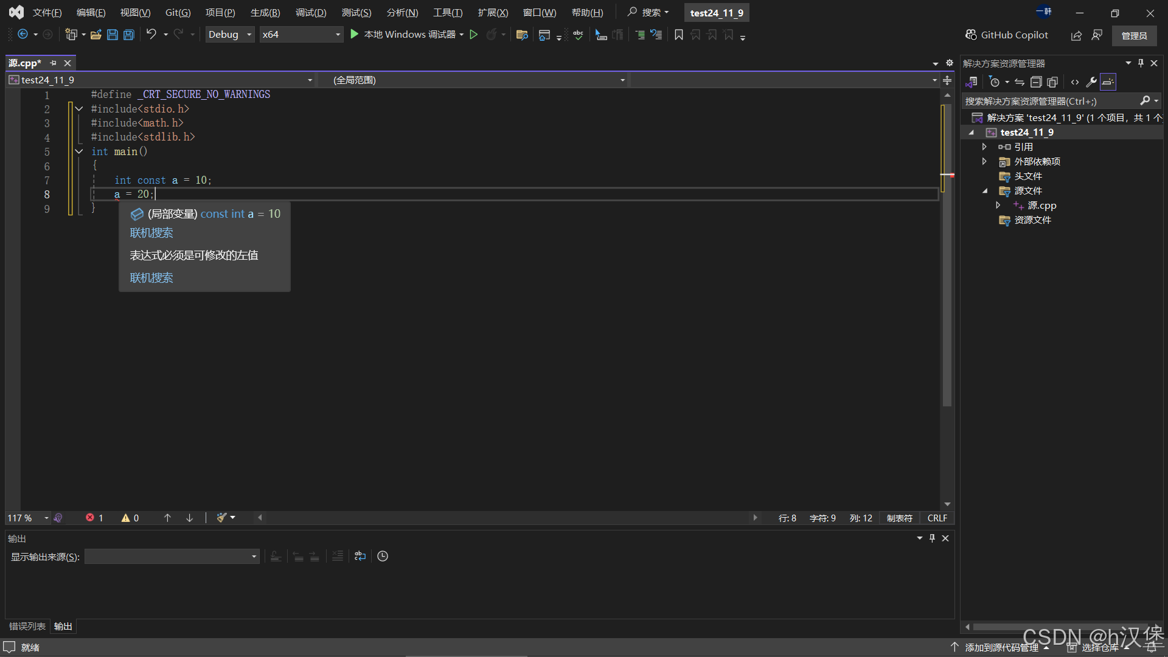The image size is (1168, 657).
Task: Click the clock icon in output toolbar
Action: pos(383,556)
